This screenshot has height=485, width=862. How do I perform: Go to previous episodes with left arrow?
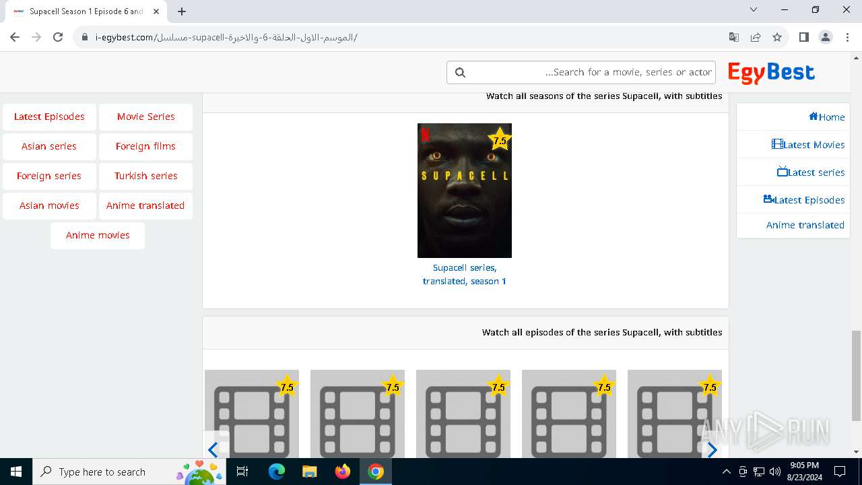(213, 449)
